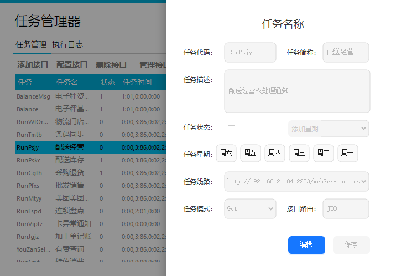Image resolution: width=401 pixels, height=276 pixels.
Task: Switch to the 任务管理 tab
Action: point(31,44)
